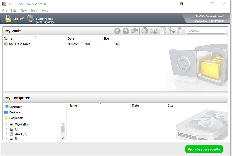
Task: Select the docs (D:) drive label
Action: pos(21,134)
